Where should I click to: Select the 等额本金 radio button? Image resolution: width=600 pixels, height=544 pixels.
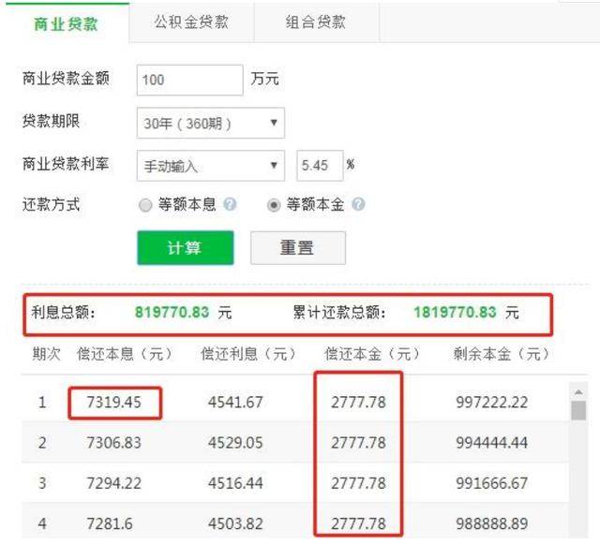tap(274, 205)
